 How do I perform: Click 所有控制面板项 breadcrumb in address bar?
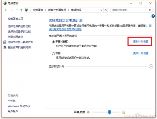pos(57,10)
